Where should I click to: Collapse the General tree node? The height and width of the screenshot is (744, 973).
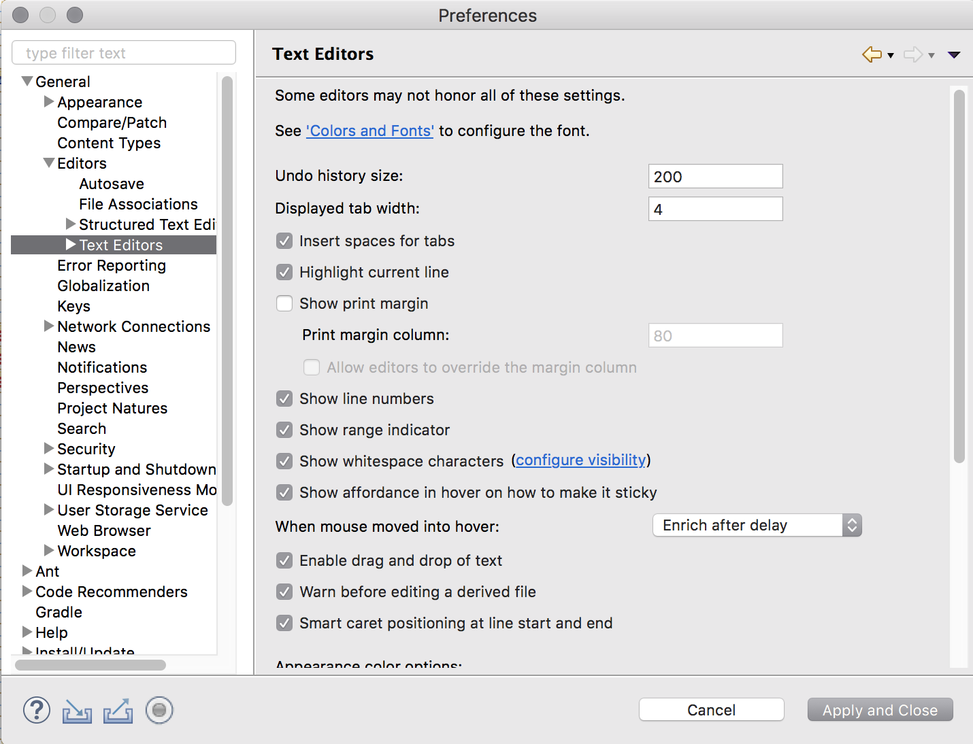pyautogui.click(x=27, y=82)
